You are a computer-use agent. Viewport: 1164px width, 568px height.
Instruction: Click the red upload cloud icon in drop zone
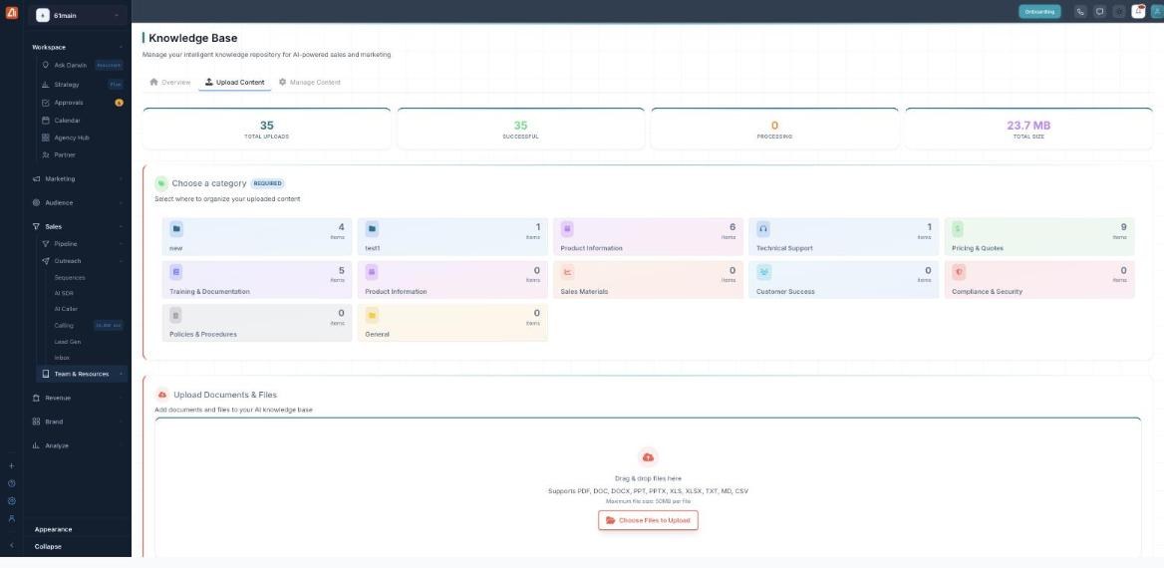click(x=648, y=457)
